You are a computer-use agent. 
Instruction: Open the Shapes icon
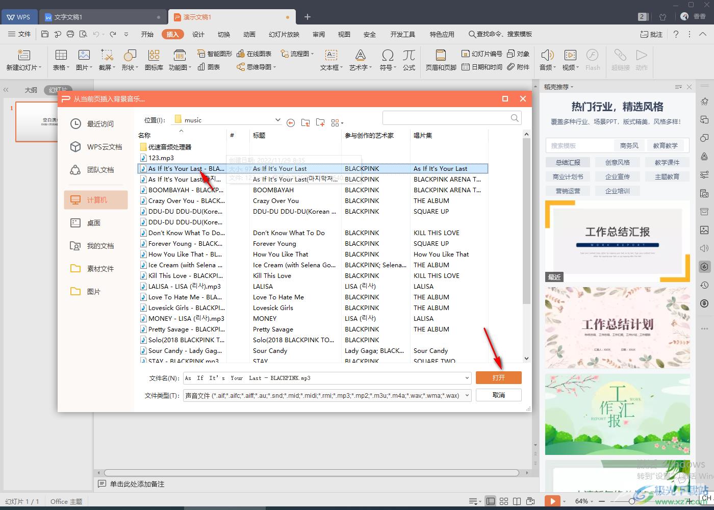(130, 55)
